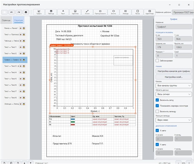Toggle visibility eye for Рамка — Рамка1
194x164 pixels.
tap(21, 28)
